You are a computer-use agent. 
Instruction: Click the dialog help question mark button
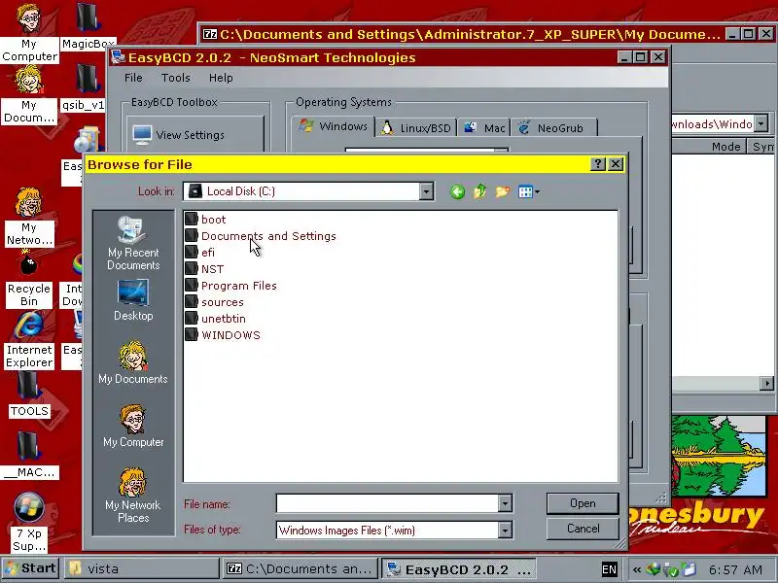point(598,164)
